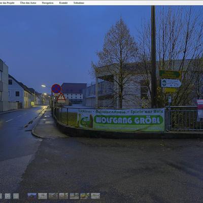Open the Kontakt menu item
The image size is (203, 203).
[63, 3]
